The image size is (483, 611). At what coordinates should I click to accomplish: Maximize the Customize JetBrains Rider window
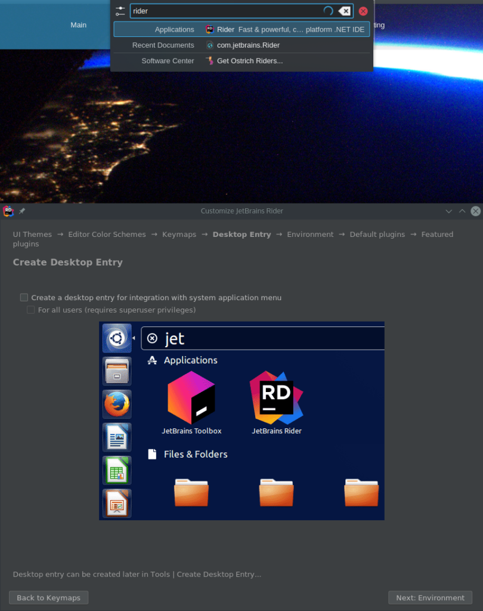click(462, 211)
